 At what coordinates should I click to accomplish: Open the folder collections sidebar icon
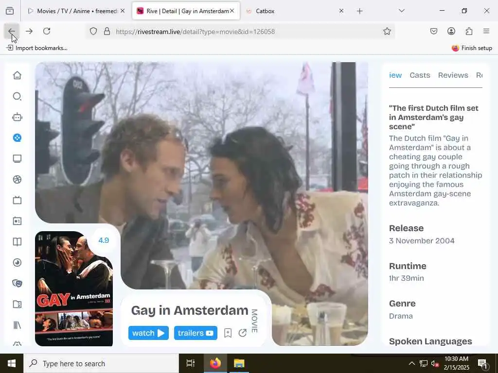17,304
